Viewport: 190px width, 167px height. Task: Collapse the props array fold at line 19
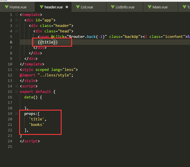coord(17,114)
